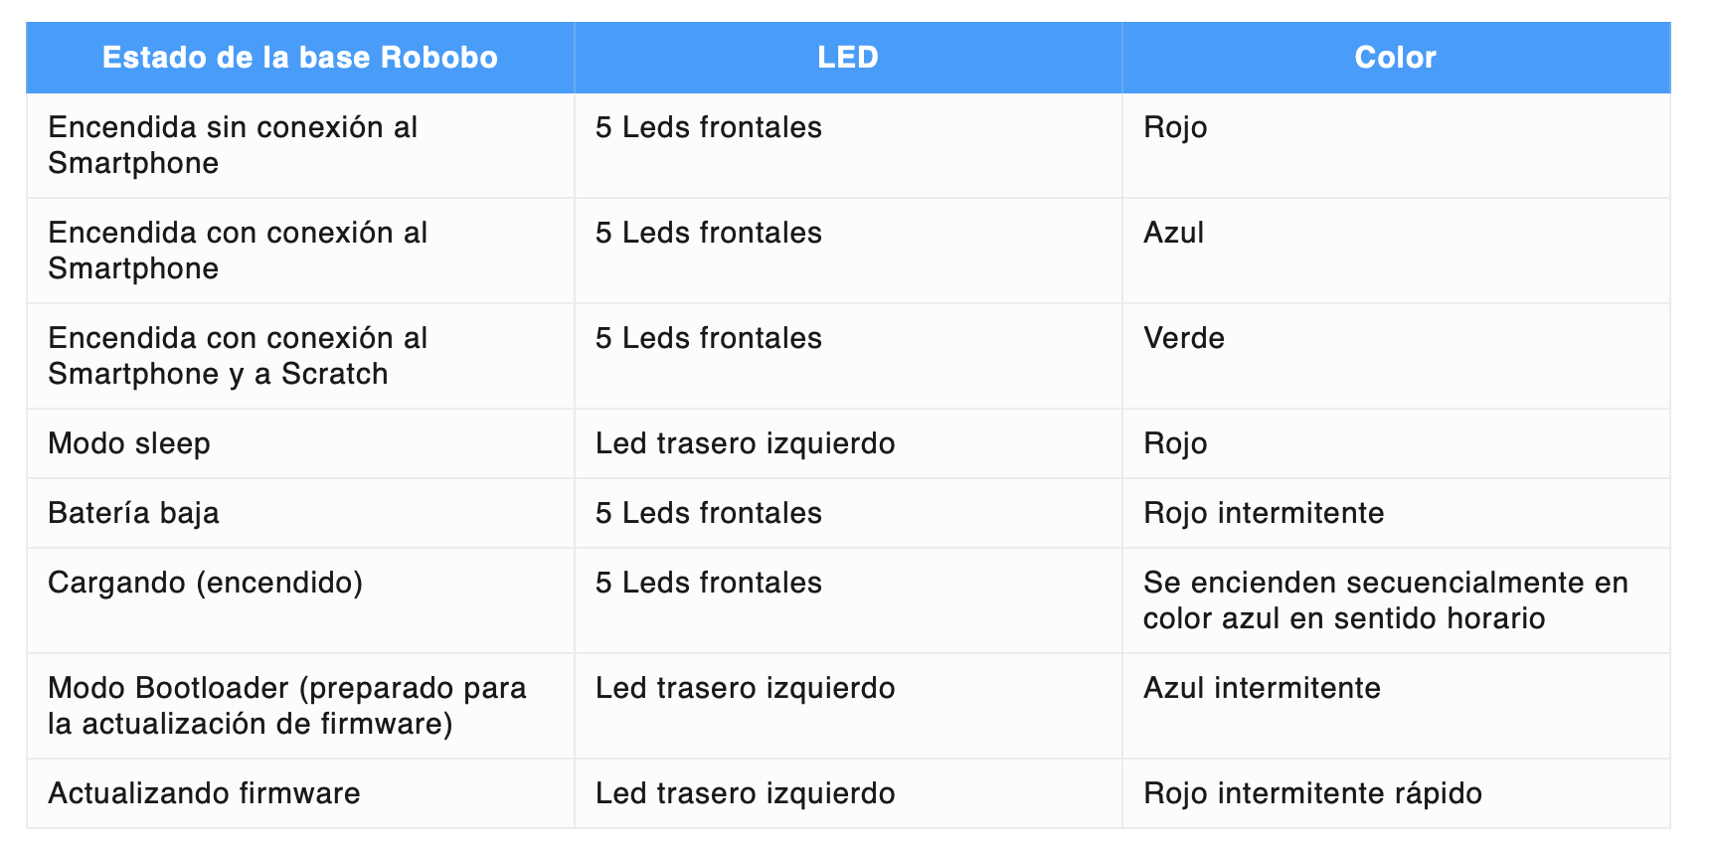The width and height of the screenshot is (1712, 849).
Task: Select the "Color" column header
Action: point(1395,58)
